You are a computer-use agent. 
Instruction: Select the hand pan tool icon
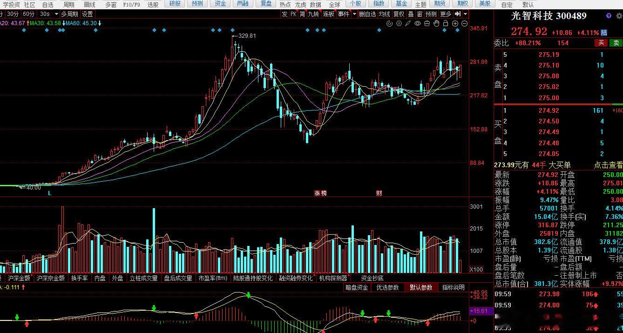coord(436,23)
